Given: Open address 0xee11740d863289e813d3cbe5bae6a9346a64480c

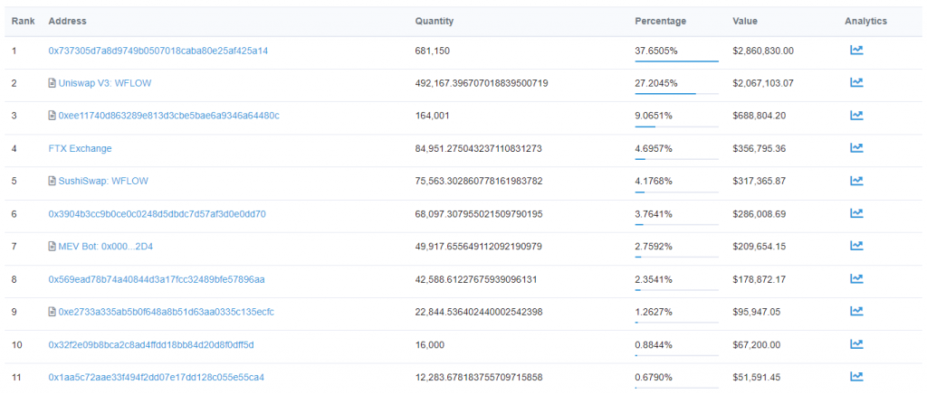Looking at the screenshot, I should click(x=168, y=116).
